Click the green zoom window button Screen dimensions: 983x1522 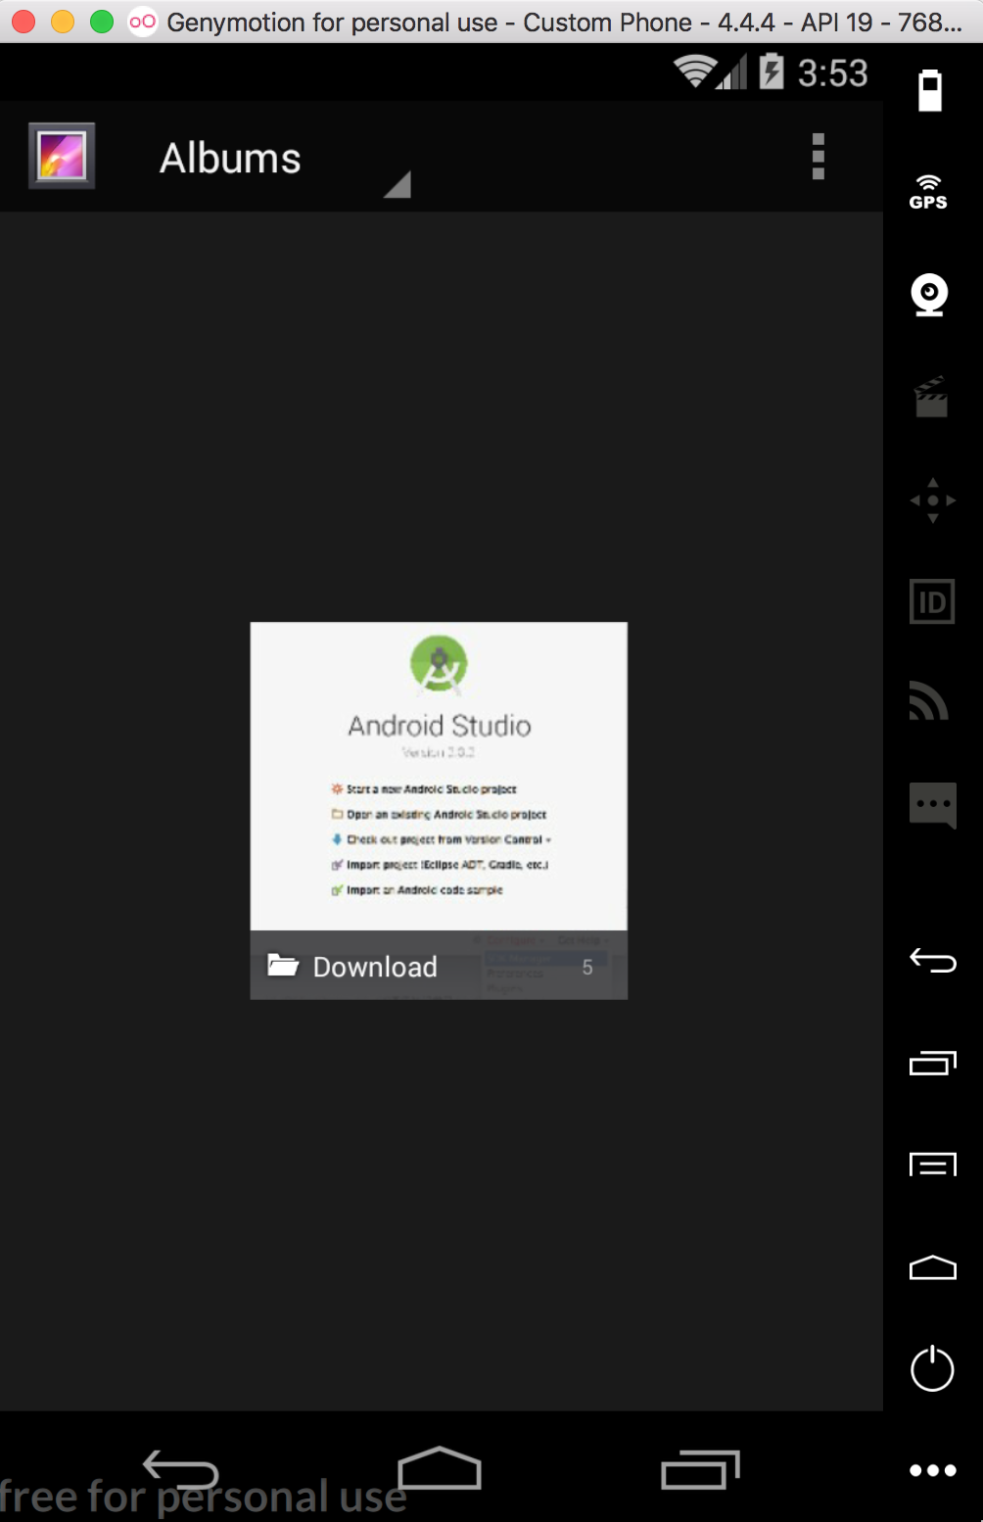click(x=102, y=22)
